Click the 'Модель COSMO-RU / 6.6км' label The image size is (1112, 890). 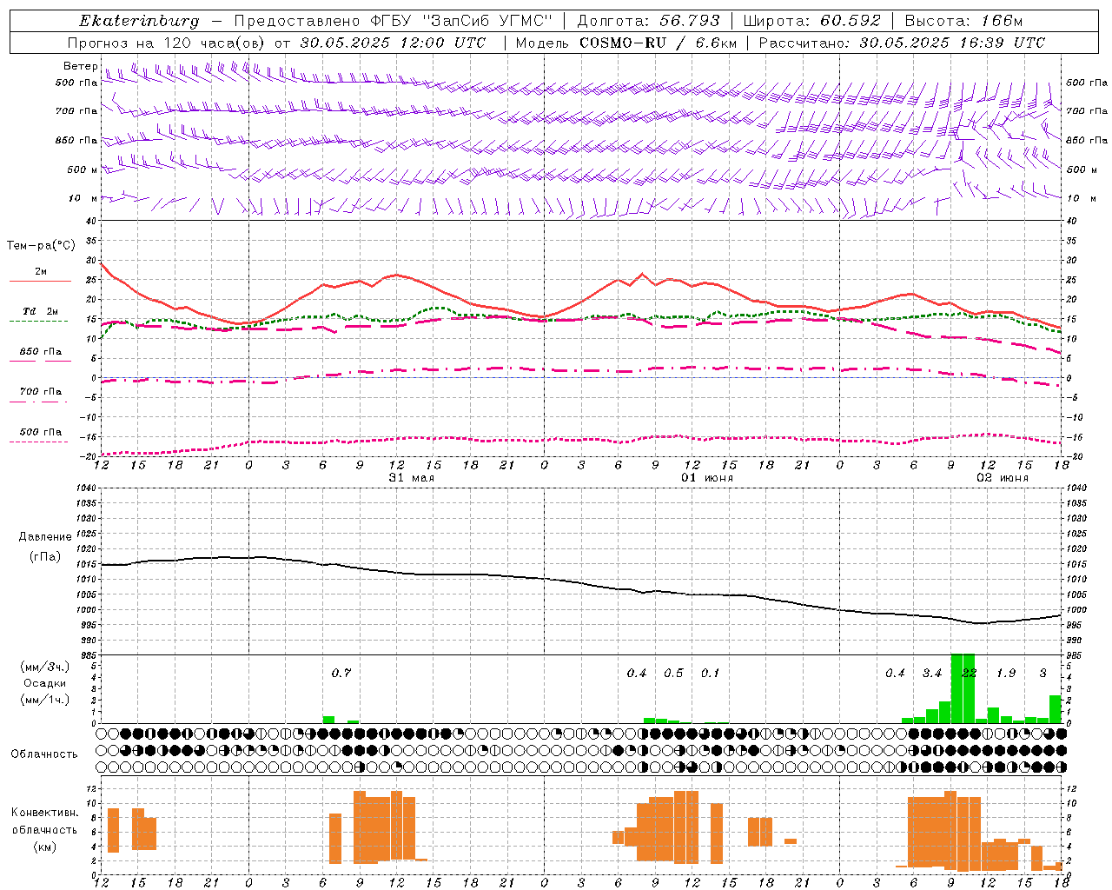coord(626,43)
